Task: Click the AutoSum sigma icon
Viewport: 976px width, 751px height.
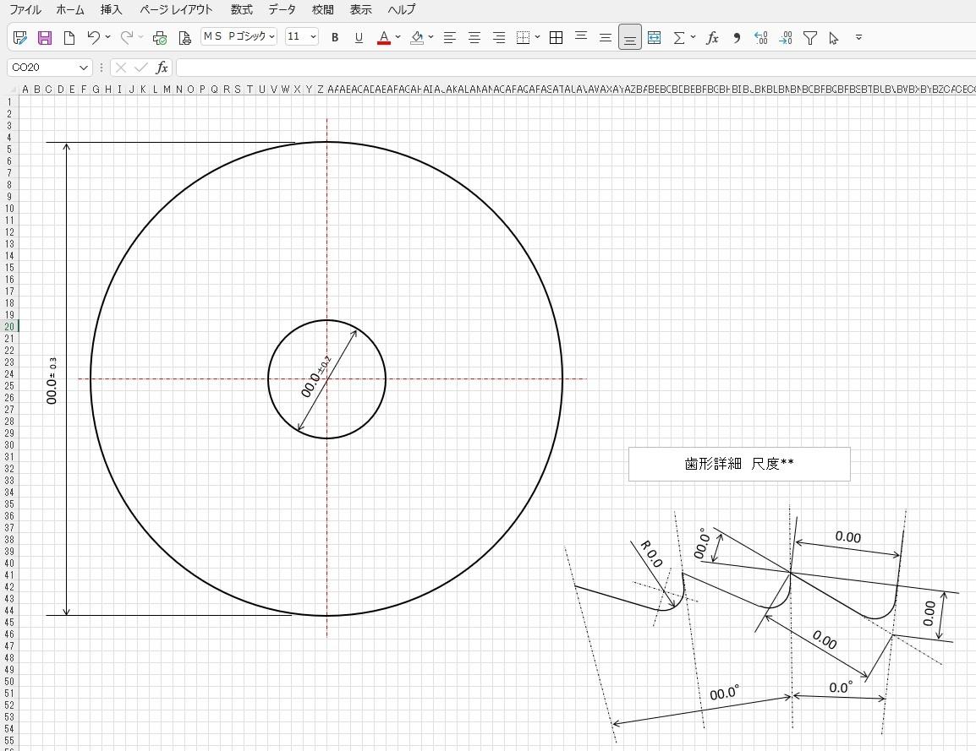Action: point(678,38)
